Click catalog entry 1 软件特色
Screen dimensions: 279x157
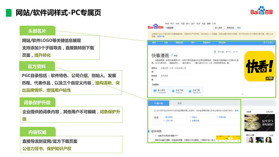click(168, 117)
